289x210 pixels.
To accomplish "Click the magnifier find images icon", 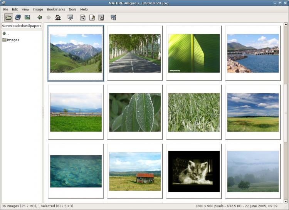I will point(82,17).
